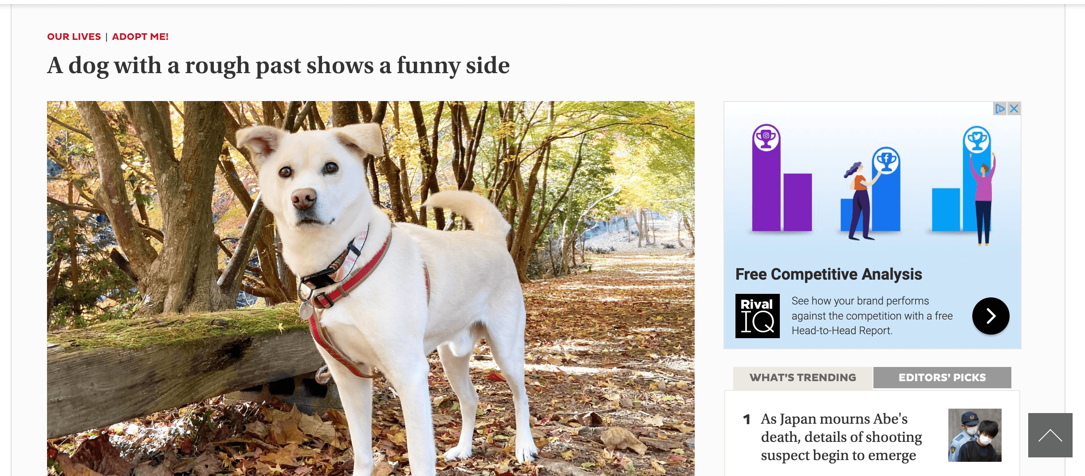
Task: Click the Head-to-Head Report ad description
Action: (872, 316)
